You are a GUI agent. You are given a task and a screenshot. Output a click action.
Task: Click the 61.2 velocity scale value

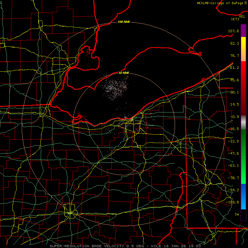(x=234, y=68)
